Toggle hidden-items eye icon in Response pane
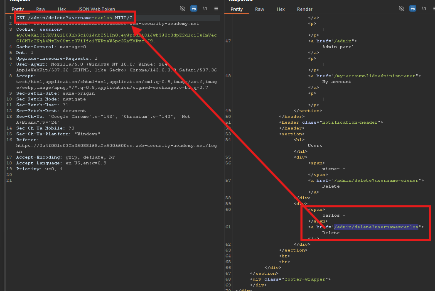Image resolution: width=435 pixels, height=291 pixels. click(x=401, y=8)
